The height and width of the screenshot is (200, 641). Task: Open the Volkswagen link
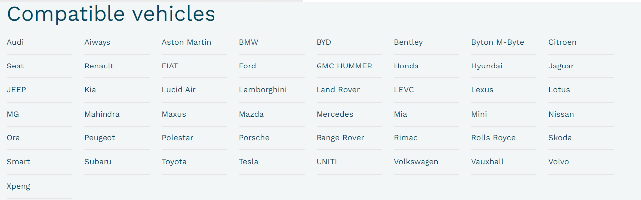416,162
